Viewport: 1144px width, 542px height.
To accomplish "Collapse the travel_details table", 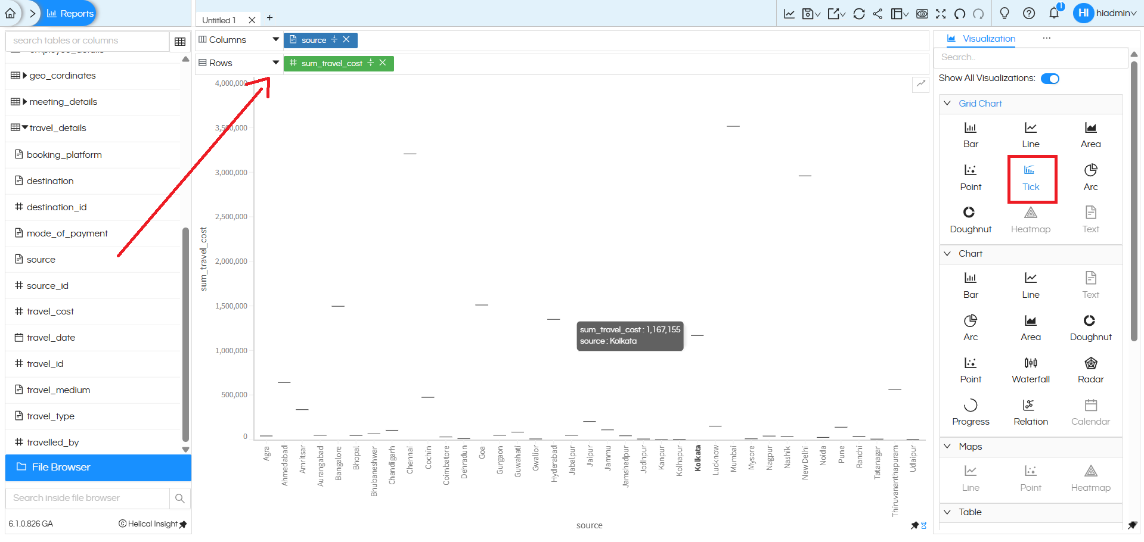I will click(25, 127).
